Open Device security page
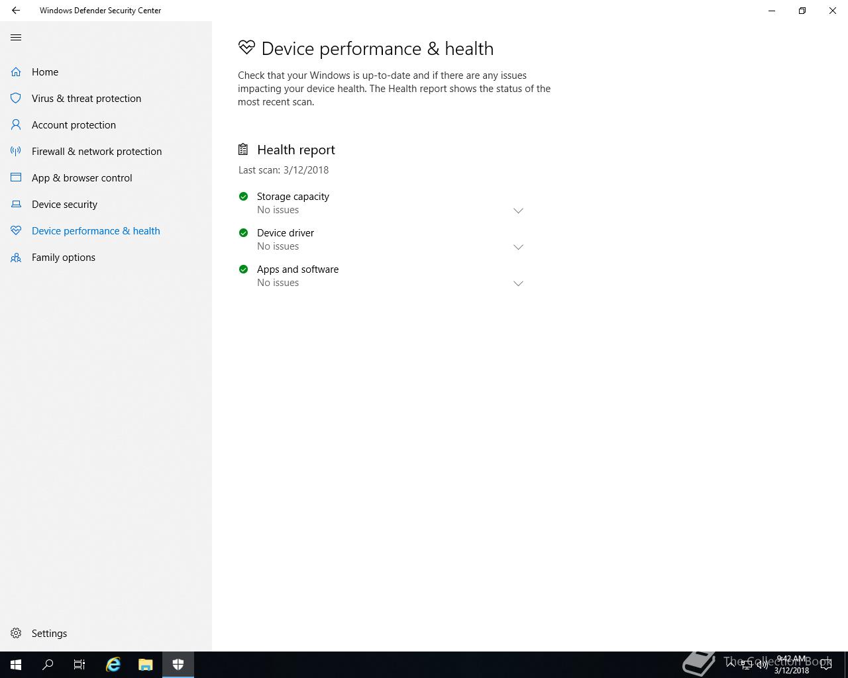The width and height of the screenshot is (848, 678). [106, 205]
